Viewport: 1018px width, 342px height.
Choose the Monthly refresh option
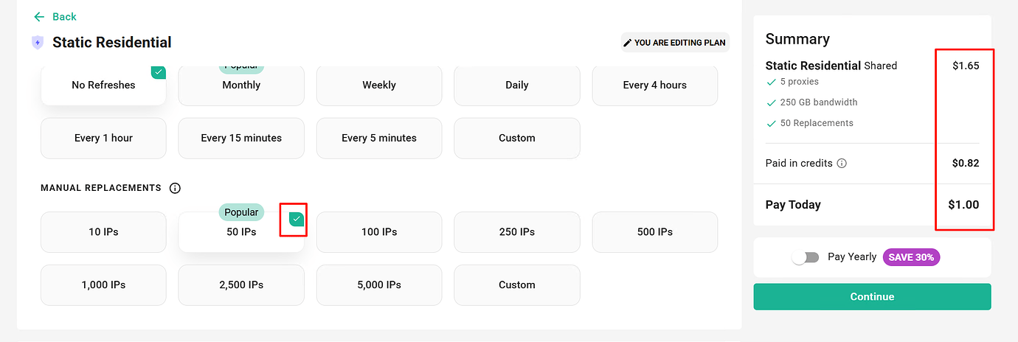tap(241, 85)
